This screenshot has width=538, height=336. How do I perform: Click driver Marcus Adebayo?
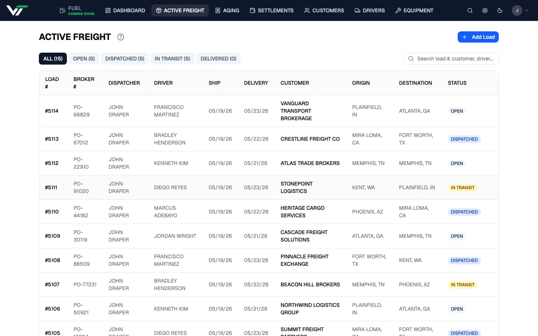166,212
